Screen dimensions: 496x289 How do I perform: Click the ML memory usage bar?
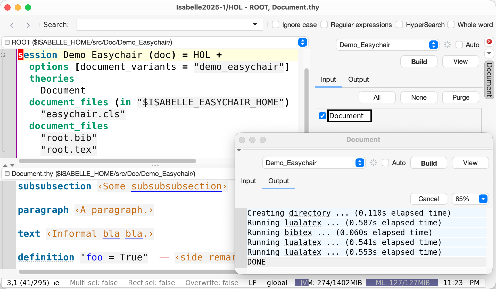coord(402,283)
